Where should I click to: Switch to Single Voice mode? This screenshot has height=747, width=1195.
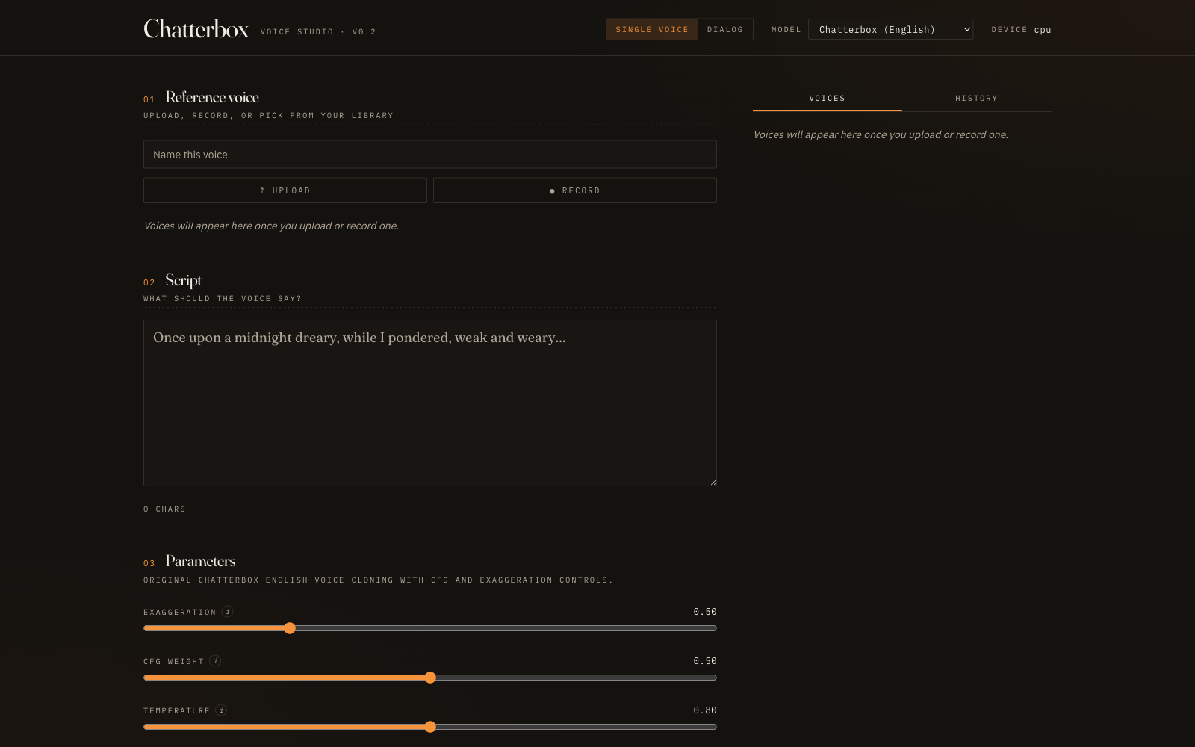652,30
